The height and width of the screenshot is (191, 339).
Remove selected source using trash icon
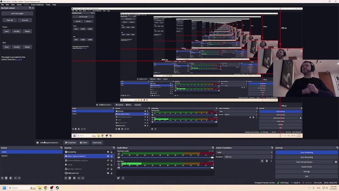[70, 178]
